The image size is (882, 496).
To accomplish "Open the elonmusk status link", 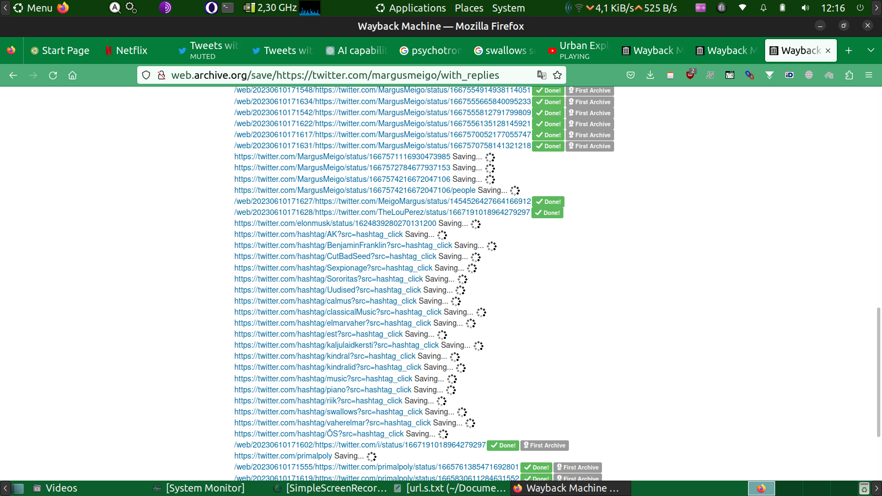I will [335, 223].
